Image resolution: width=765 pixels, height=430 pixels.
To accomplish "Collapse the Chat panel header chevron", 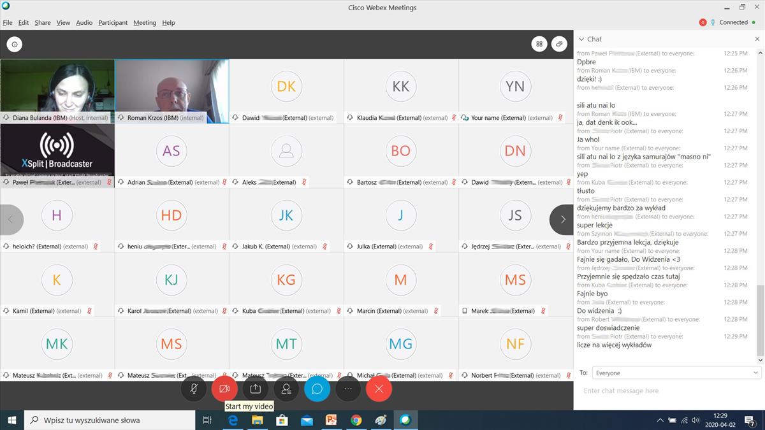I will [x=581, y=39].
